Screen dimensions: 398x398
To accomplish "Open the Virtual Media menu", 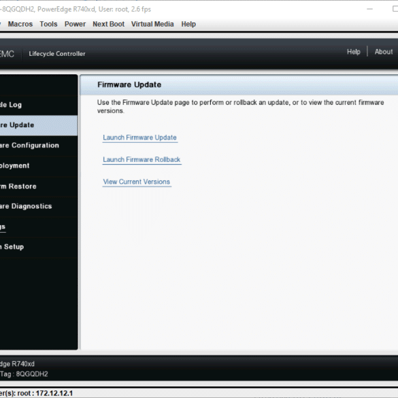I will (152, 24).
